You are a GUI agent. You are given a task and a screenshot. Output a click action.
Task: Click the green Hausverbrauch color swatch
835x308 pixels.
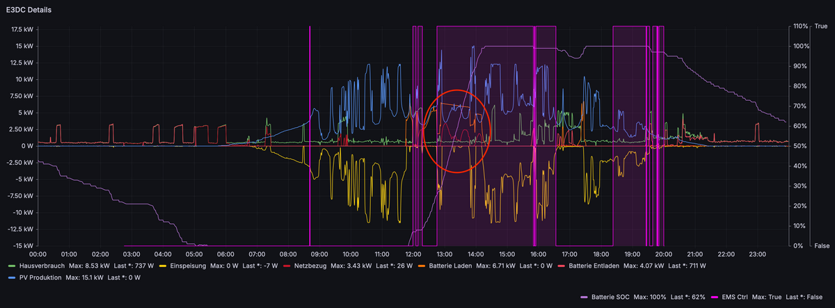(x=10, y=266)
